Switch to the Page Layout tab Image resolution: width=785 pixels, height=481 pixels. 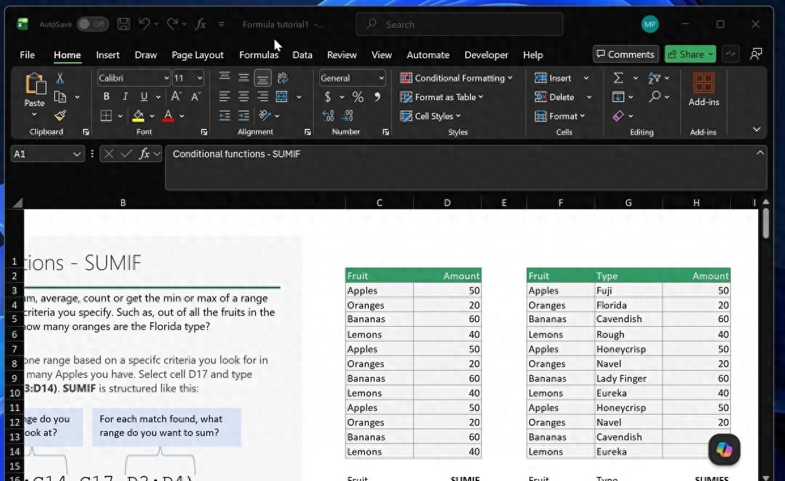point(198,55)
